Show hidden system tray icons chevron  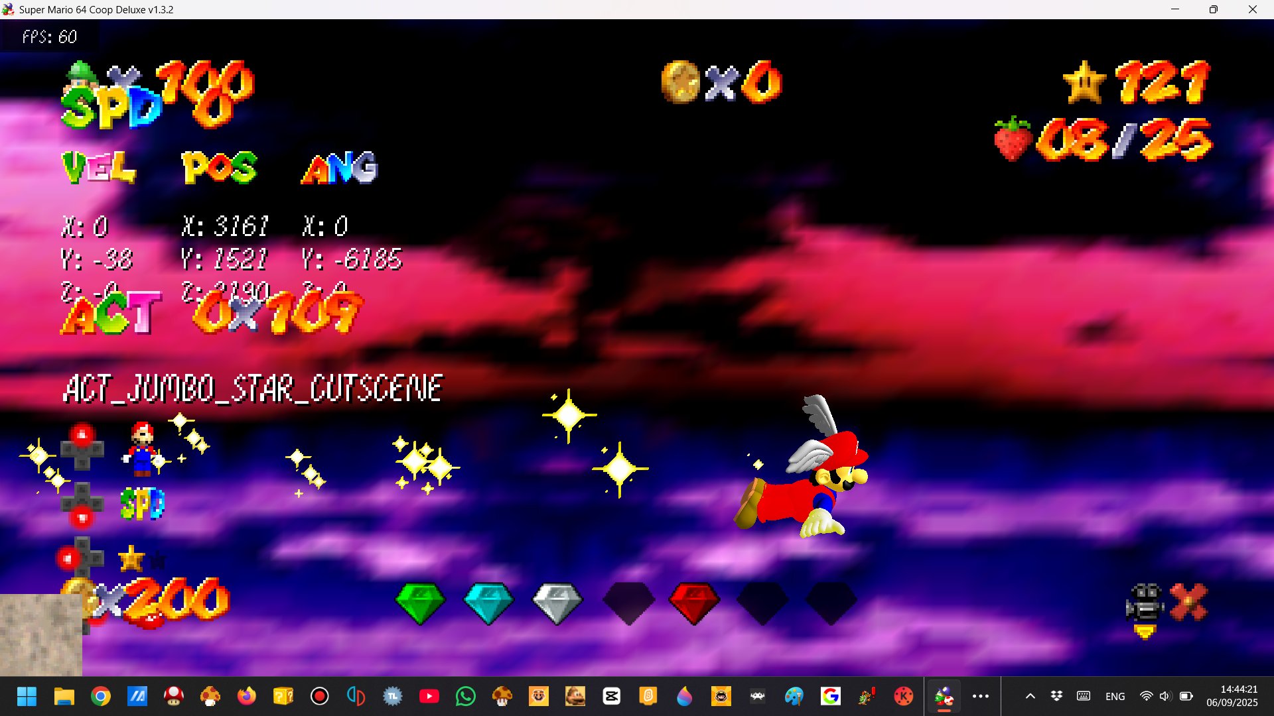pyautogui.click(x=1030, y=696)
